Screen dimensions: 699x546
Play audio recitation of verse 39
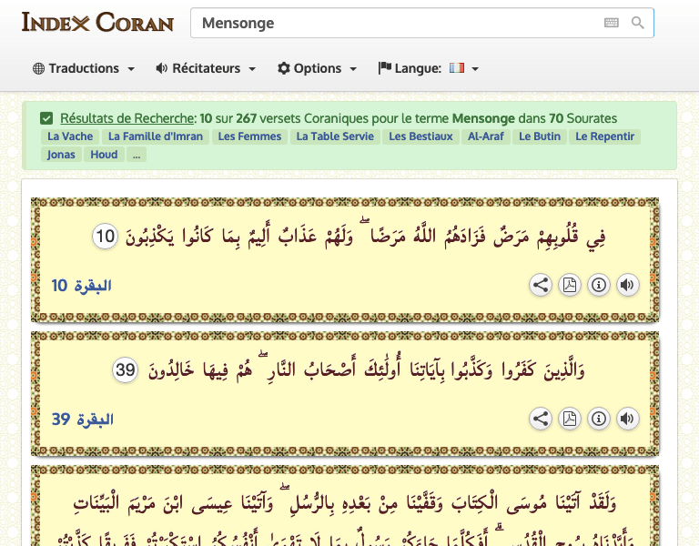click(627, 419)
